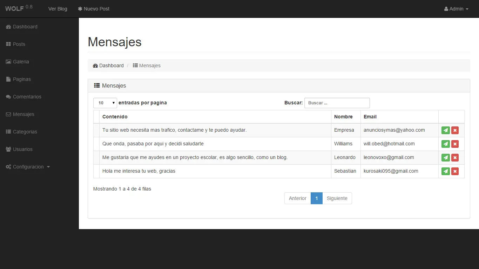
Task: Sort table by Contenido column header
Action: click(x=215, y=117)
